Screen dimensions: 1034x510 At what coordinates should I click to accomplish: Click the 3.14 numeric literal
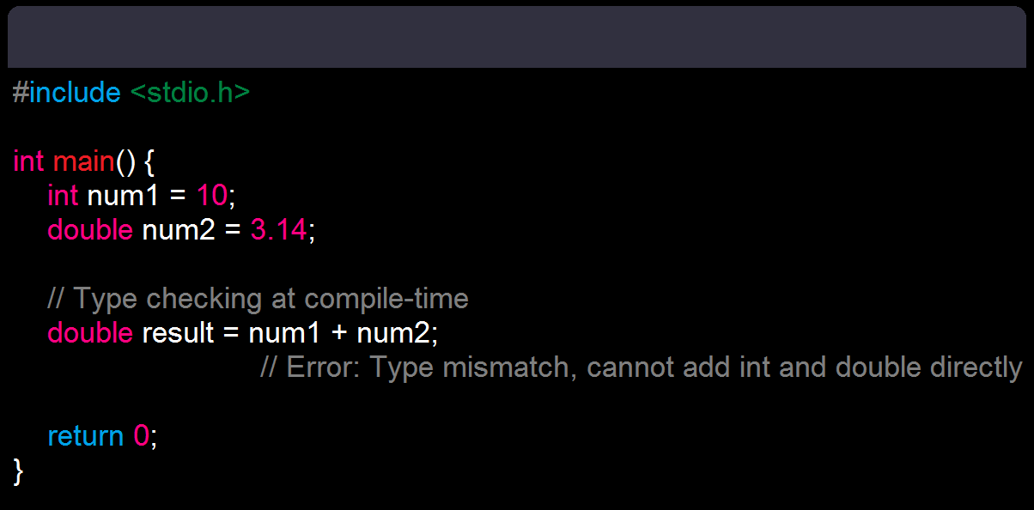[x=278, y=229]
